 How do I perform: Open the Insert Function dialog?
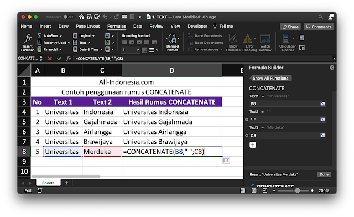[x=28, y=42]
